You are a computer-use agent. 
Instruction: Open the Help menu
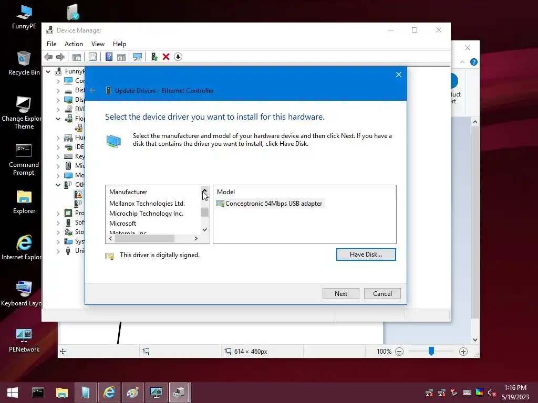pyautogui.click(x=119, y=44)
